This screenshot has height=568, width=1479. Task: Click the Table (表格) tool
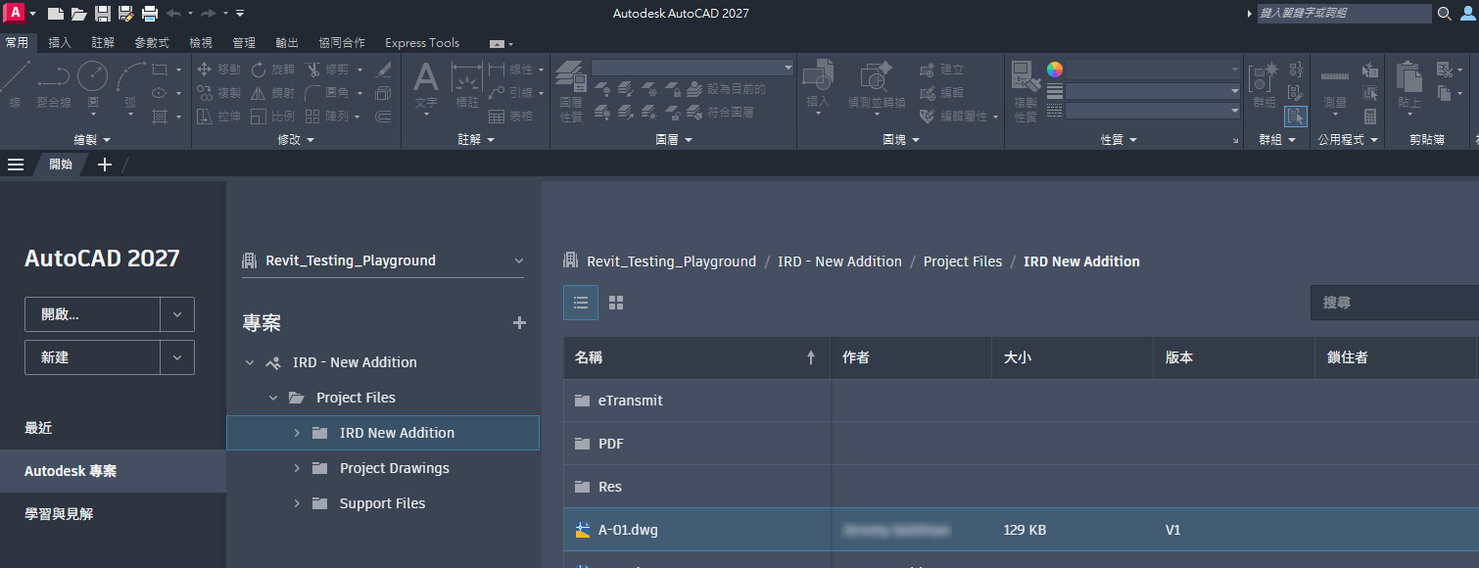pos(510,117)
